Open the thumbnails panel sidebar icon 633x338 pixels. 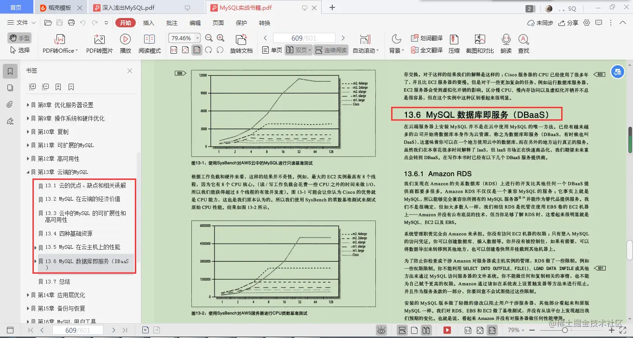click(10, 88)
